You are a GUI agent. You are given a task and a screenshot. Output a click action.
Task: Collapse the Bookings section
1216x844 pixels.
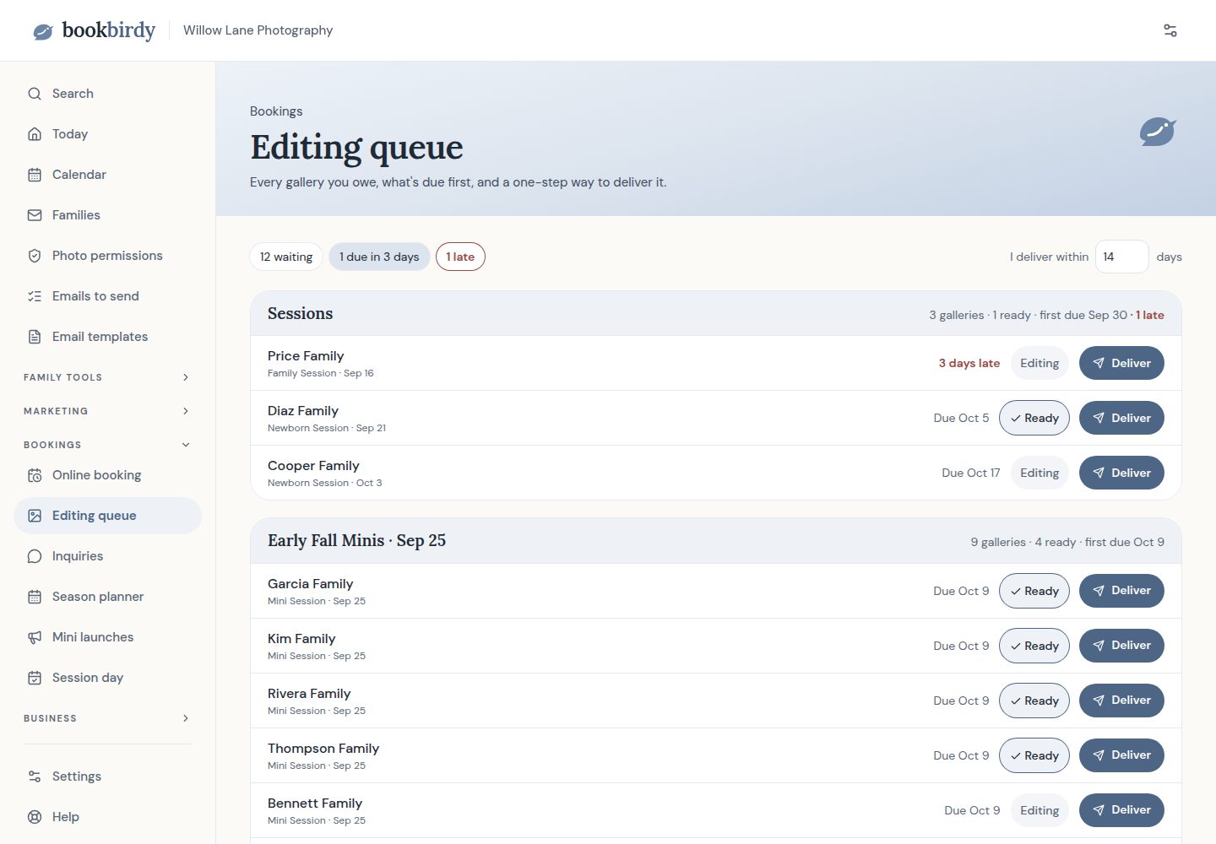(x=107, y=445)
